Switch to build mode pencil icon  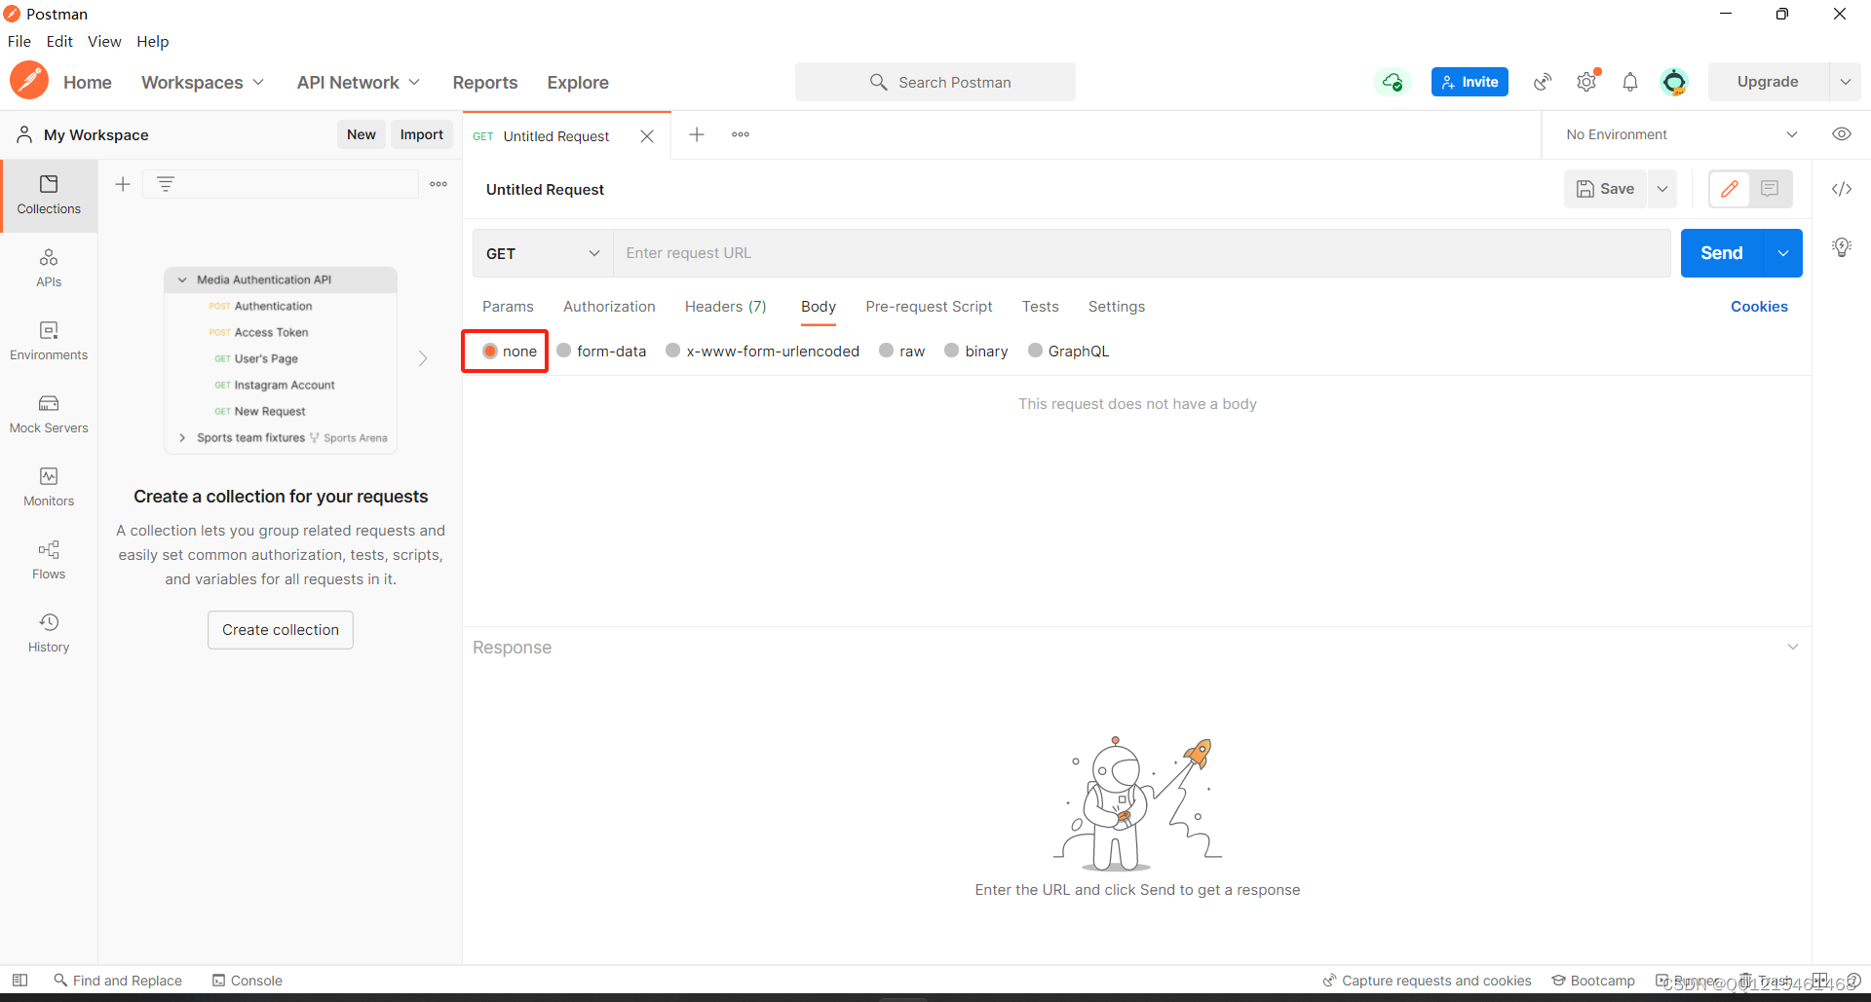[x=1730, y=189]
